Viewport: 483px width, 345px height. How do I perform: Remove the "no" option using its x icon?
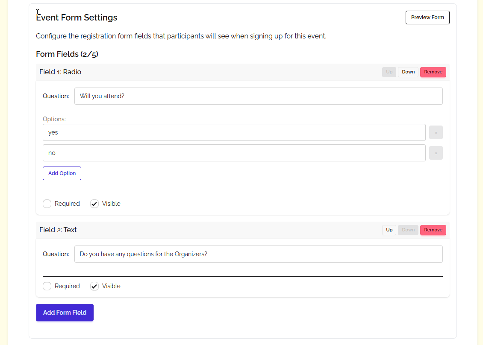436,152
